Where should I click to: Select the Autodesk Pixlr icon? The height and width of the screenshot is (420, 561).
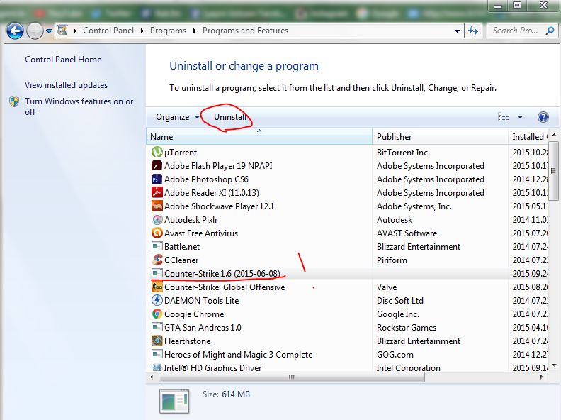coord(157,219)
